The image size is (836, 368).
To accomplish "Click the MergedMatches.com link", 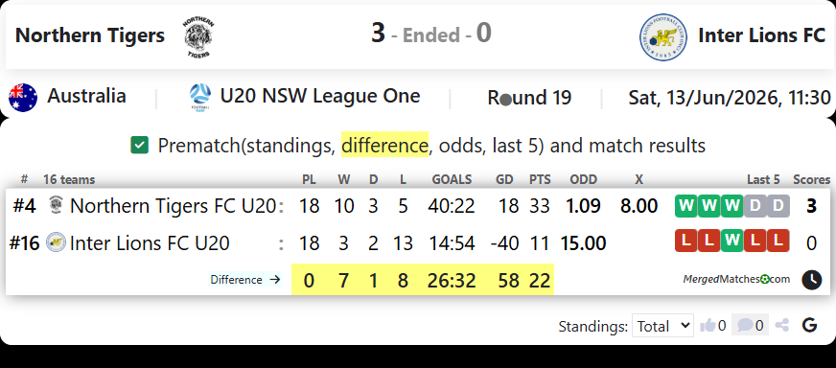I will pos(736,279).
